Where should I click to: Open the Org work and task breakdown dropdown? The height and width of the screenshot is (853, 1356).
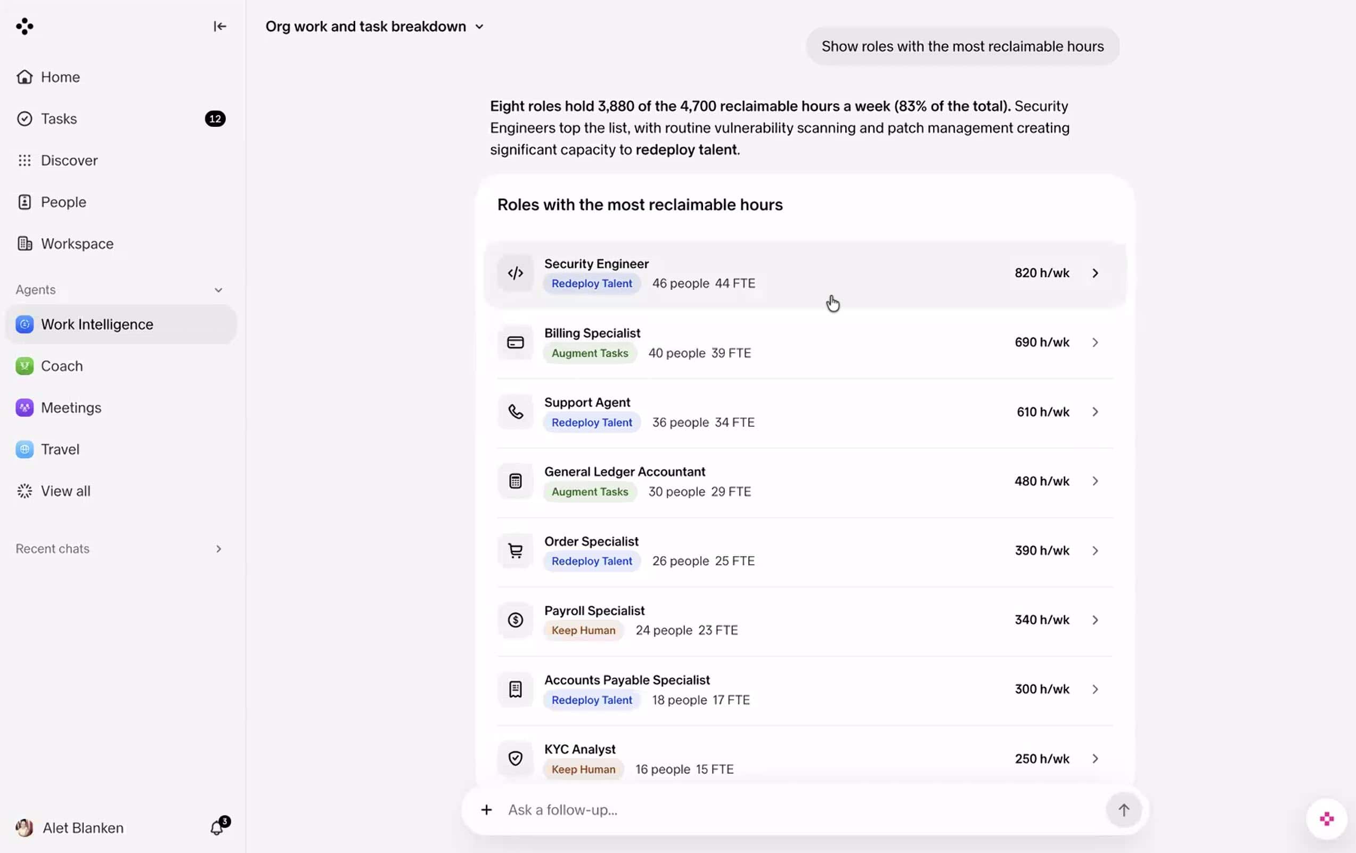coord(374,27)
